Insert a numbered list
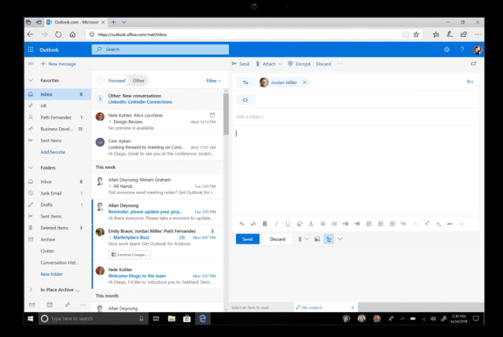The width and height of the screenshot is (503, 337). pyautogui.click(x=334, y=224)
